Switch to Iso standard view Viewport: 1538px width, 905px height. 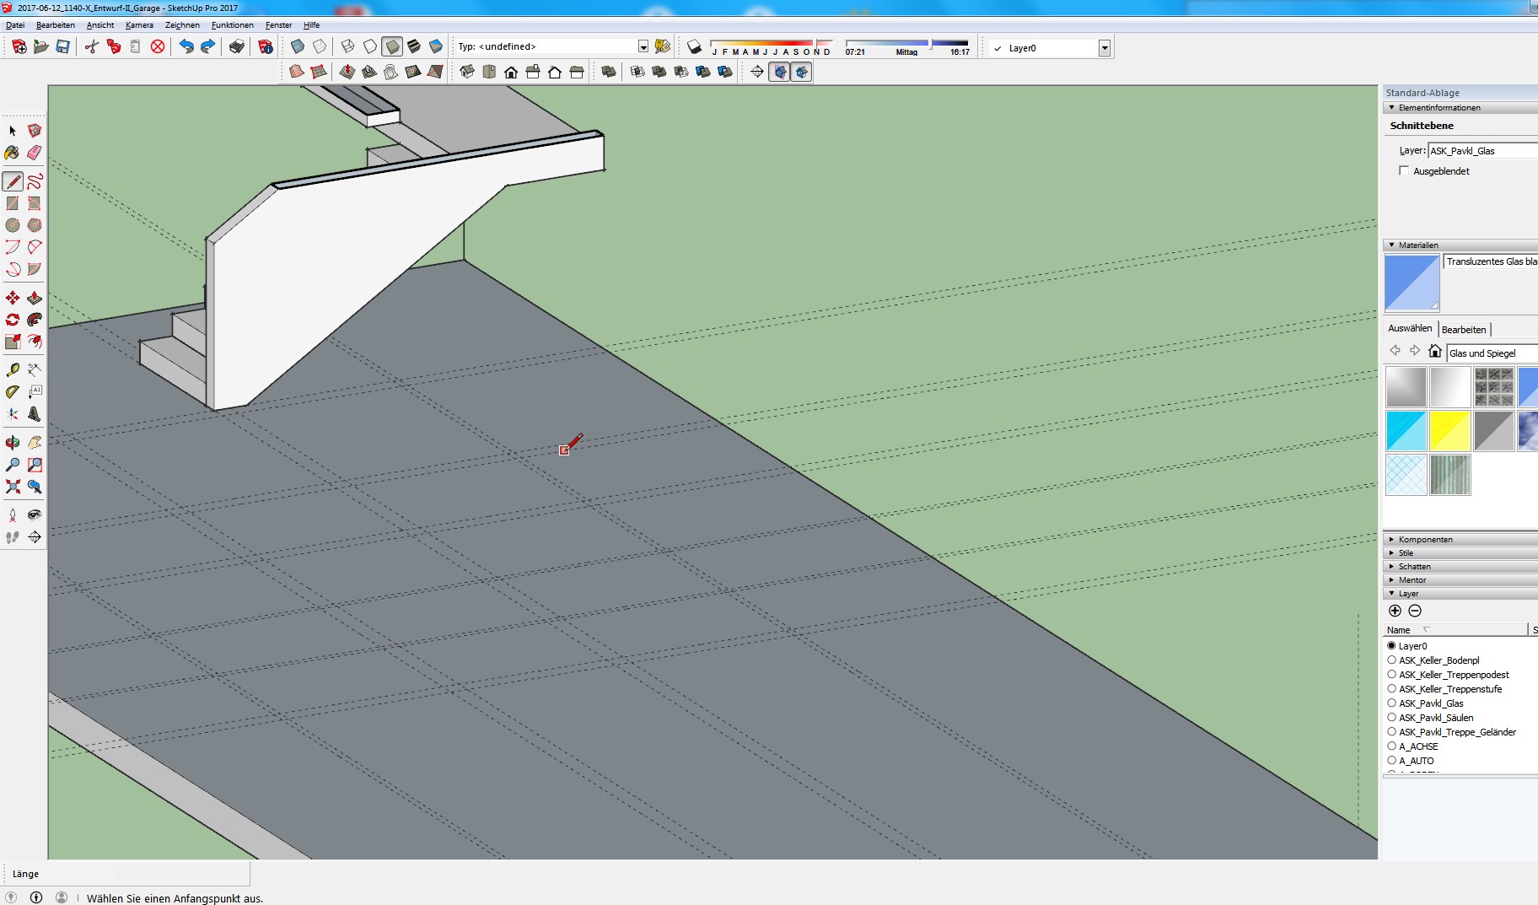[x=467, y=73]
